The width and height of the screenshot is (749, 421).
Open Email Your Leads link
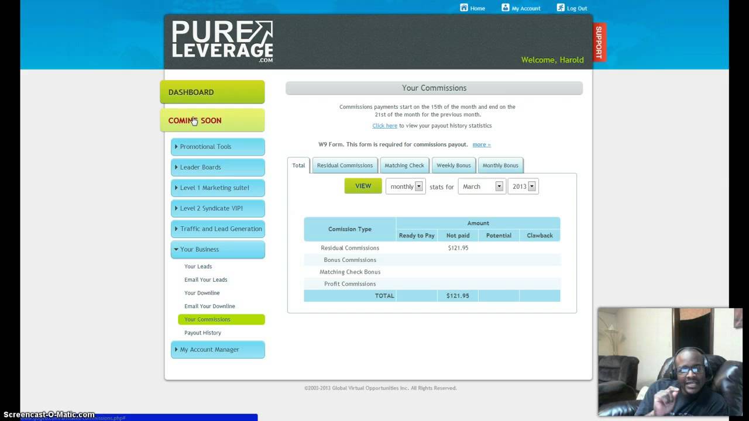click(206, 279)
